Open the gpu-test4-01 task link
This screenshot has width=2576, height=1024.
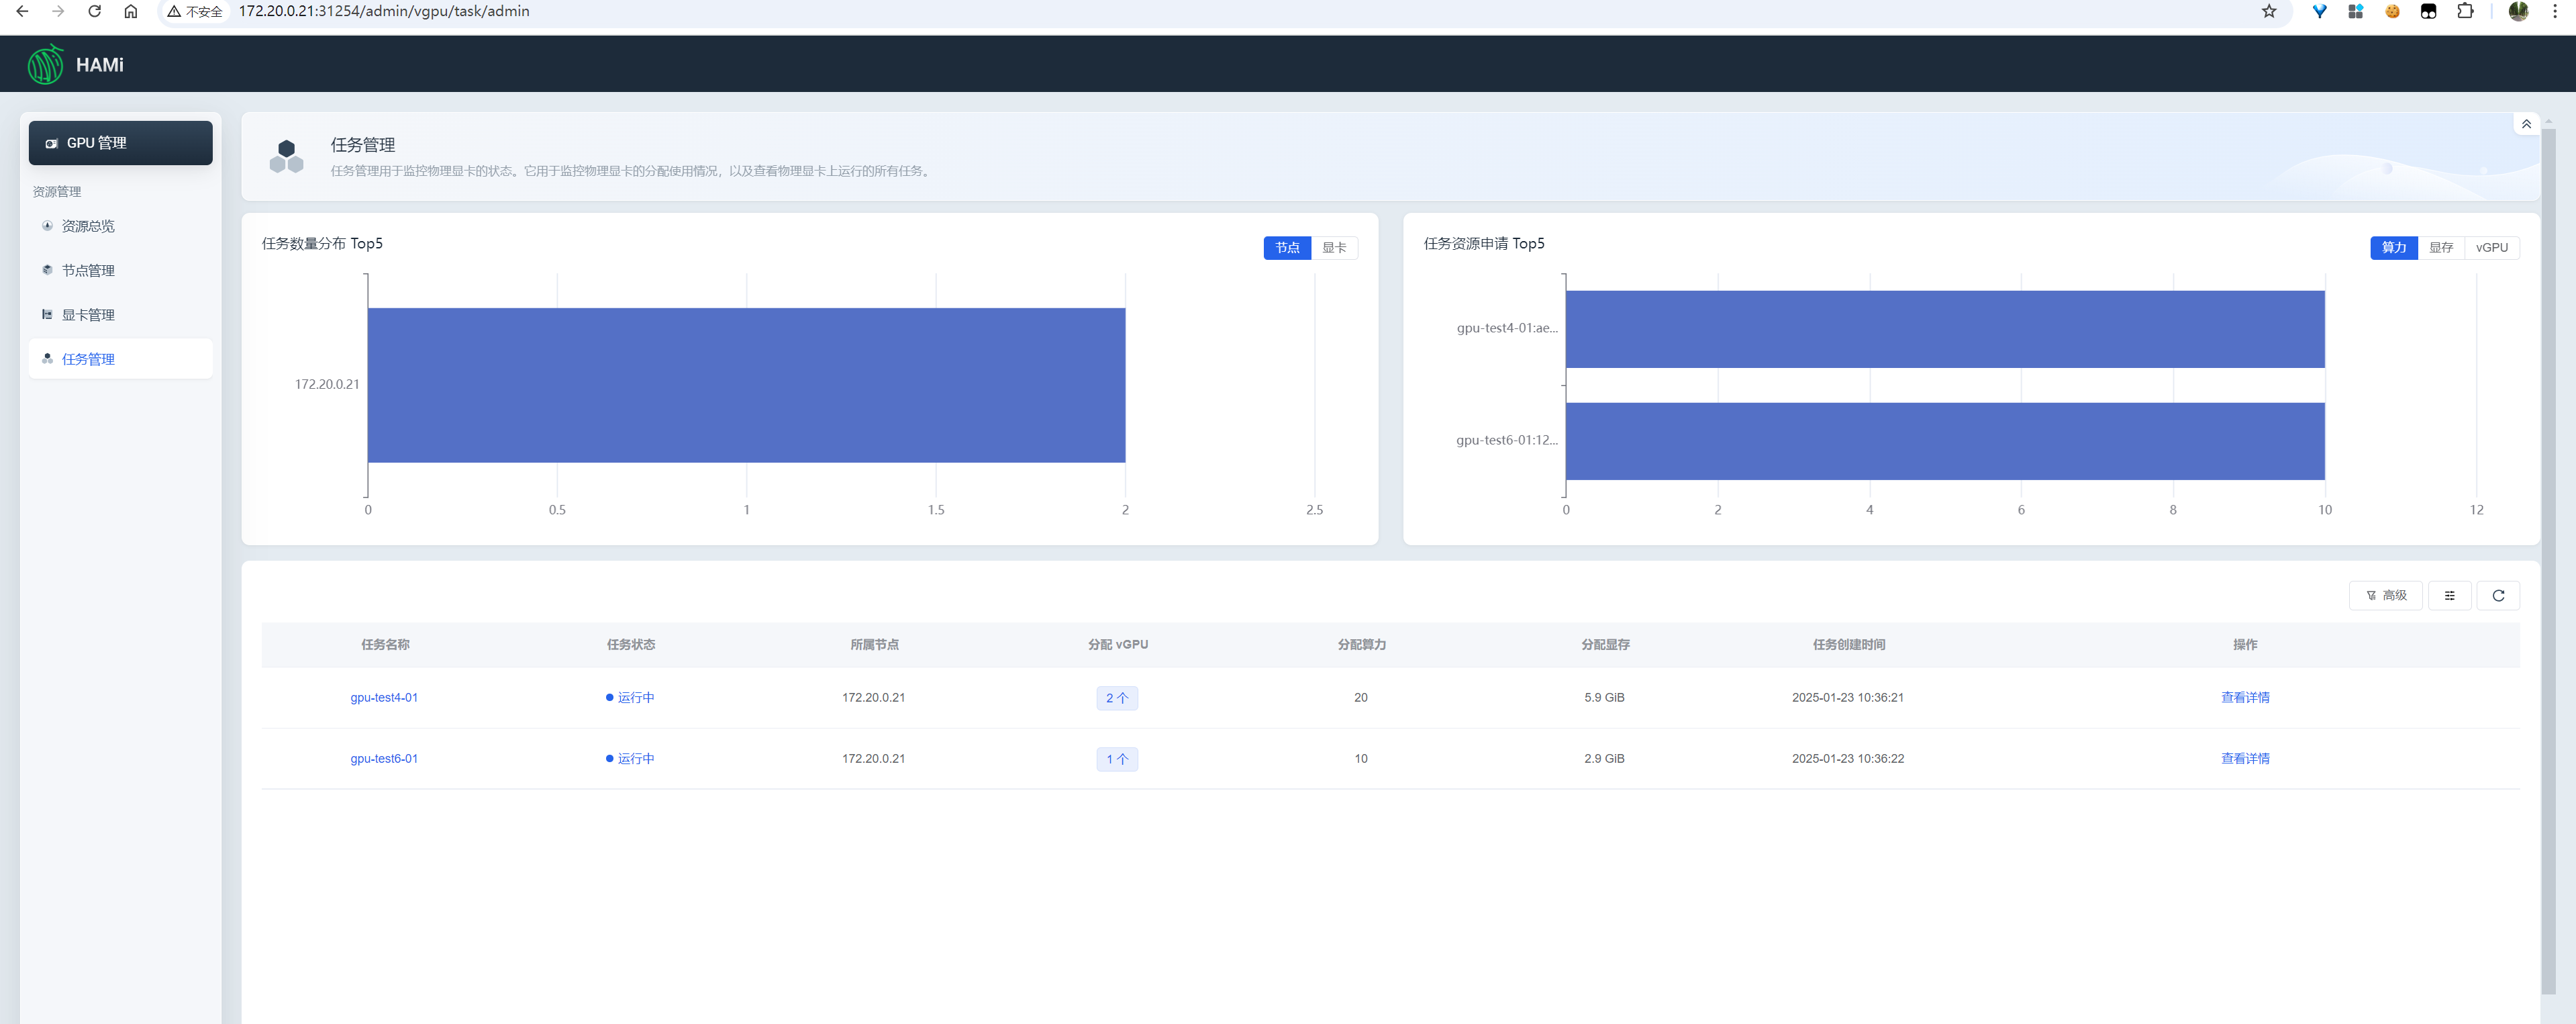click(384, 698)
